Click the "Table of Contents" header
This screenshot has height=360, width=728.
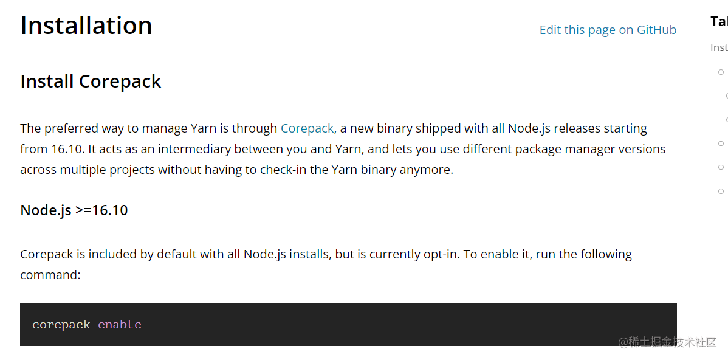(x=719, y=21)
